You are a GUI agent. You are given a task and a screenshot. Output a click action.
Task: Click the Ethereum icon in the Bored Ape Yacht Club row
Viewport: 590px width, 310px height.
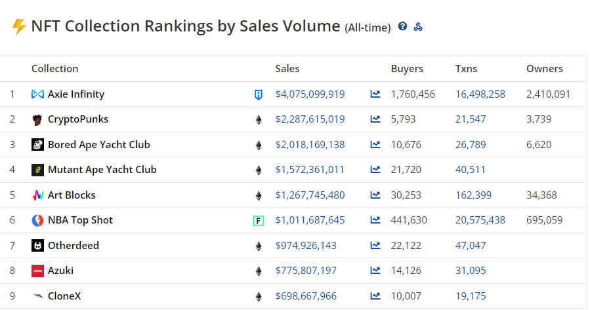click(x=259, y=145)
